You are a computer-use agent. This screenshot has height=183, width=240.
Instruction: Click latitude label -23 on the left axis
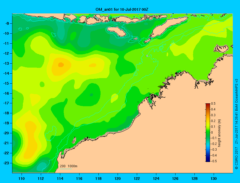[x=6, y=163]
